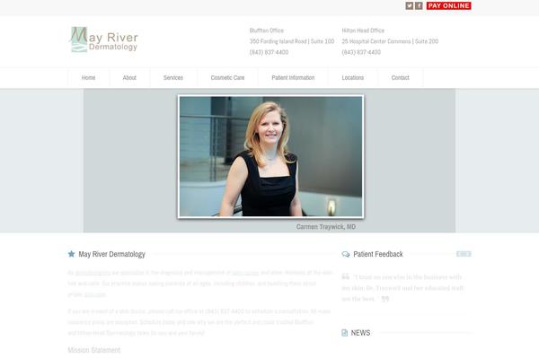The image size is (539, 359).
Task: Open the Twitter social icon
Action: pos(409,5)
